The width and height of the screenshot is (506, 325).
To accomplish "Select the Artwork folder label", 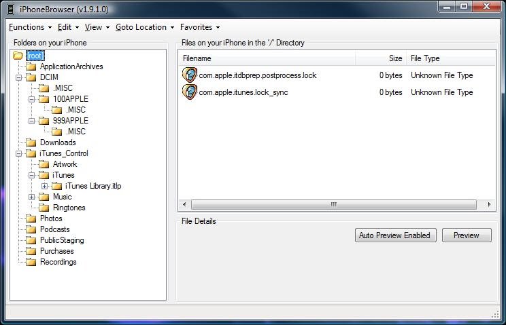I will click(x=65, y=164).
